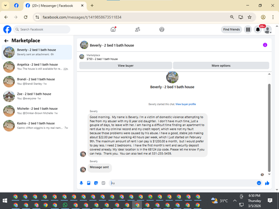Viewport: 279px width, 209px height.
Task: Click View buyer button
Action: click(126, 66)
